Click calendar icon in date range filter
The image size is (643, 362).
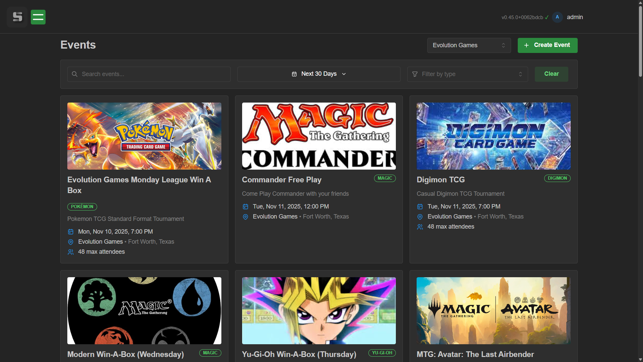[x=294, y=74]
